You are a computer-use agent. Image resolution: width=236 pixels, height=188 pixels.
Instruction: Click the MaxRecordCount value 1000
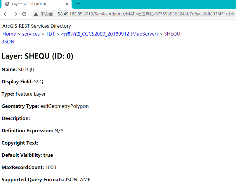click(x=51, y=167)
